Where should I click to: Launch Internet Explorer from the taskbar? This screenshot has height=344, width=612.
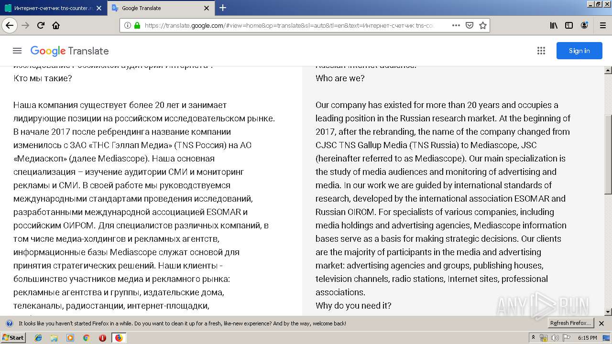38,338
